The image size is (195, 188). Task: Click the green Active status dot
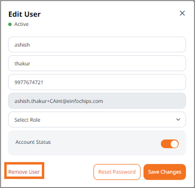point(10,24)
